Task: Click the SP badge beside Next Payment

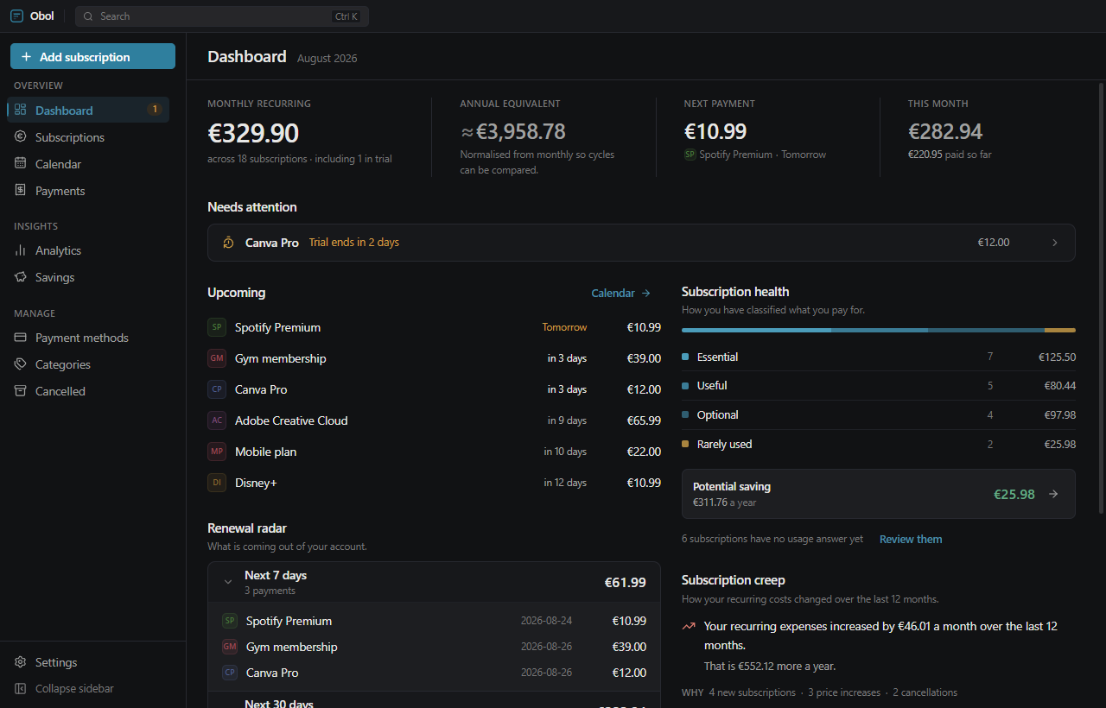Action: (x=690, y=155)
